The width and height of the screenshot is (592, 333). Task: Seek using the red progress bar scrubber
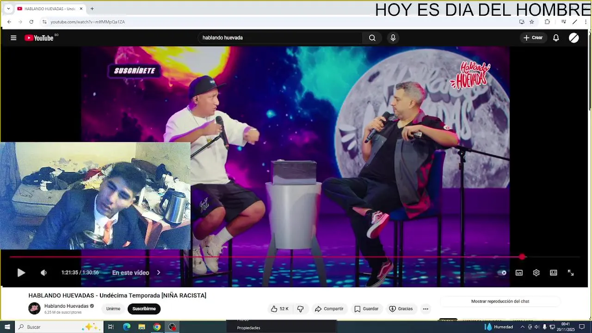pyautogui.click(x=522, y=257)
